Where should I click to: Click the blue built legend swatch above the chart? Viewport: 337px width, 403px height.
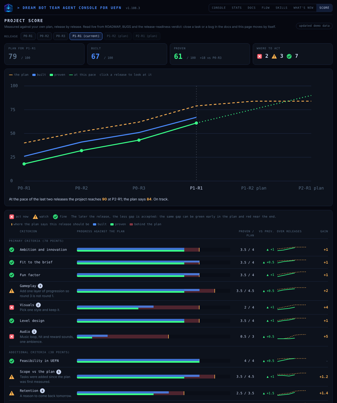pyautogui.click(x=34, y=75)
